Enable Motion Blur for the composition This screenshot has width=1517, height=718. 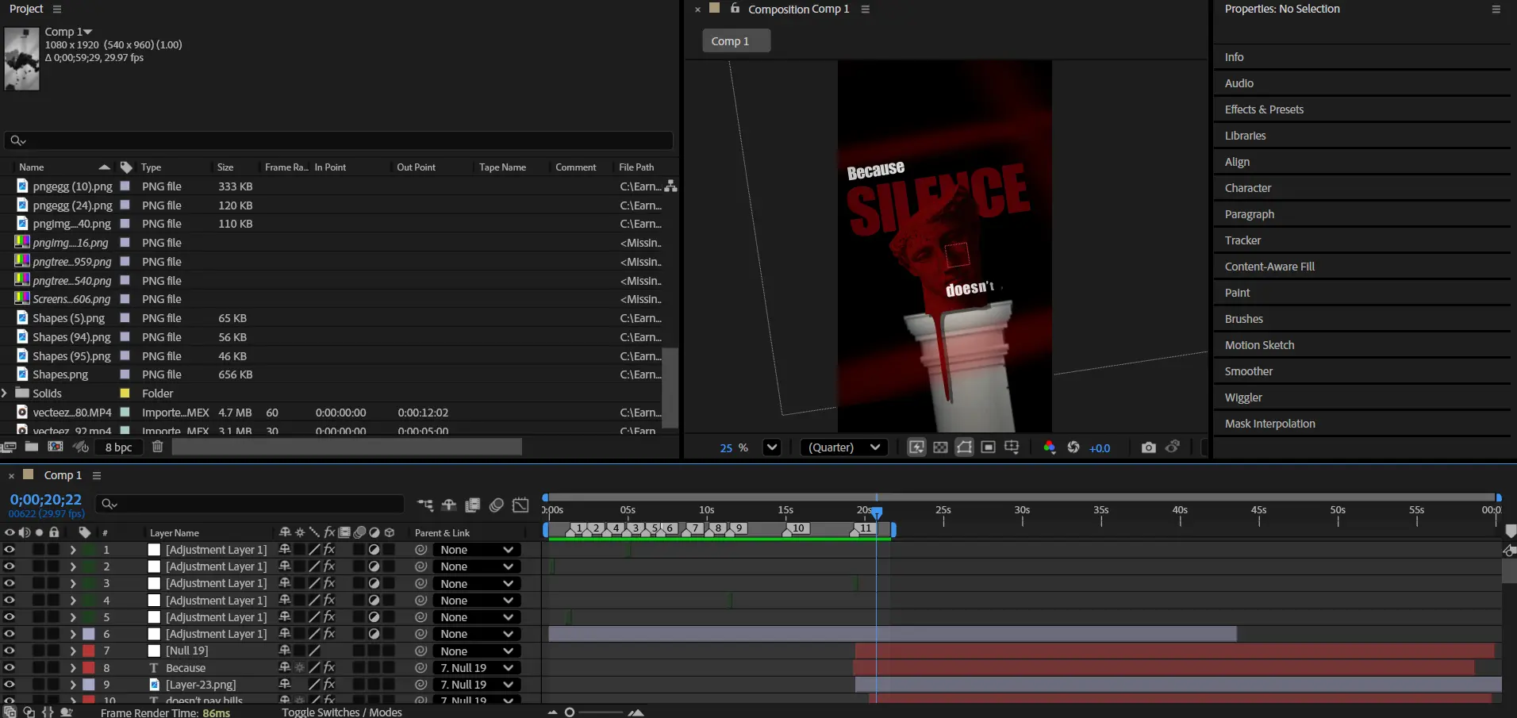[x=497, y=505]
